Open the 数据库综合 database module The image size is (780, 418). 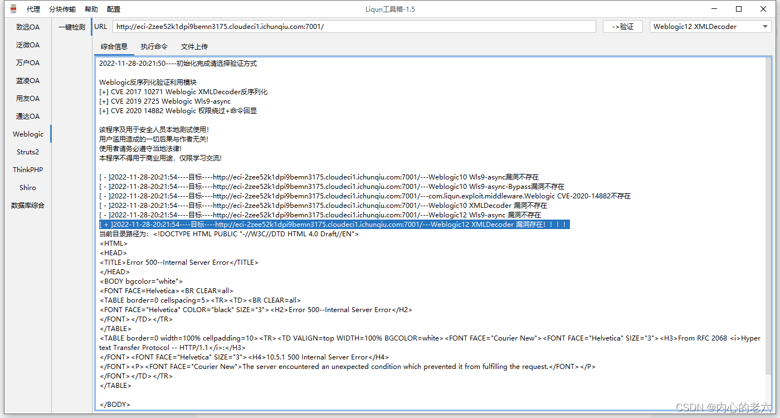(27, 205)
